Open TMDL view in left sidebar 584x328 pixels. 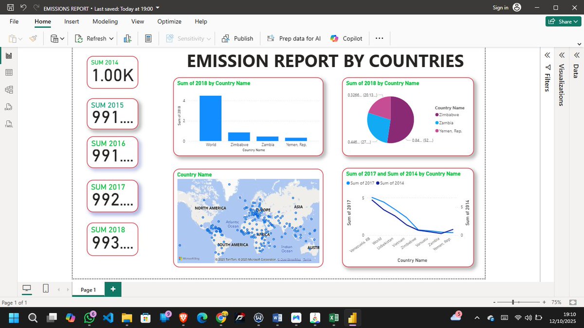9,124
